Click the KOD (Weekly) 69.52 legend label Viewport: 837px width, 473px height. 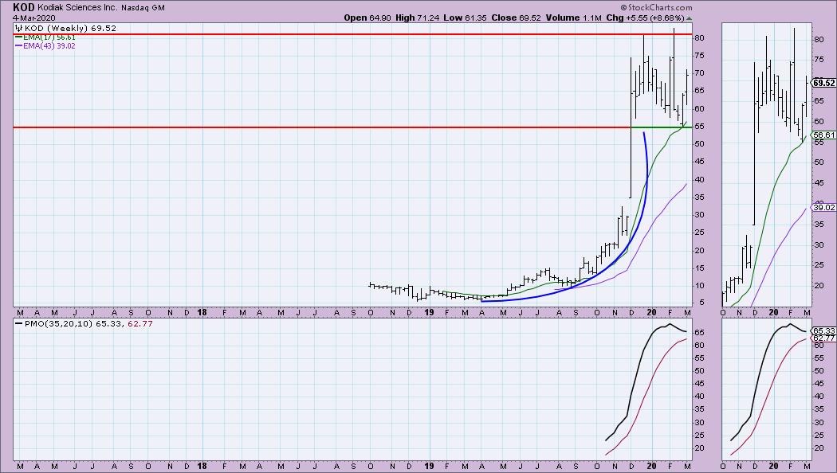(69, 28)
